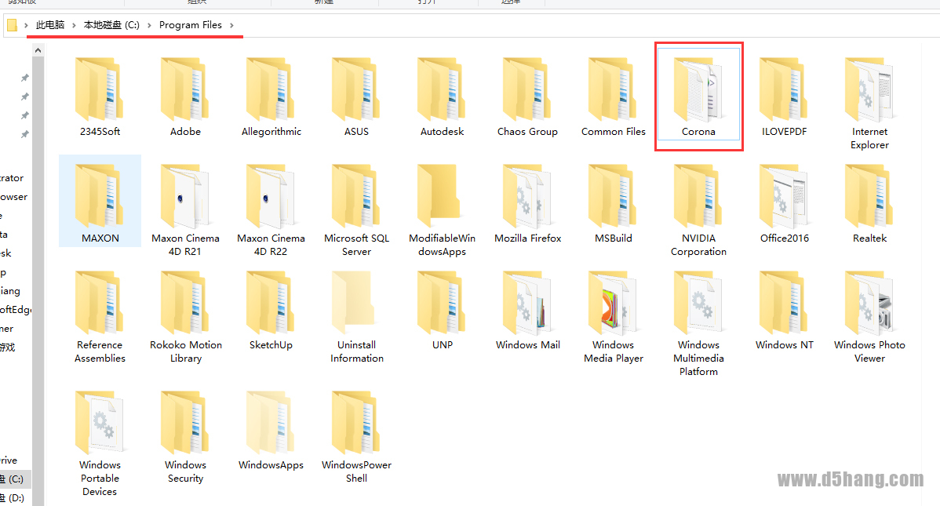
Task: Select the Mozilla Firefox folder
Action: (x=527, y=204)
